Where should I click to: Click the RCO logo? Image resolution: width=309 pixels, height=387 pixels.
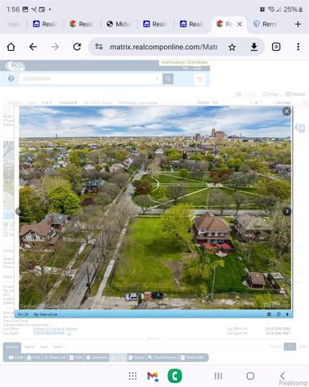[x=15, y=66]
